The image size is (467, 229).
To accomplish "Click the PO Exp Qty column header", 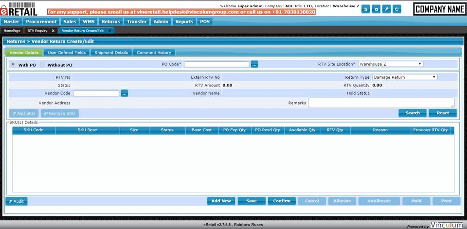I will [234, 130].
